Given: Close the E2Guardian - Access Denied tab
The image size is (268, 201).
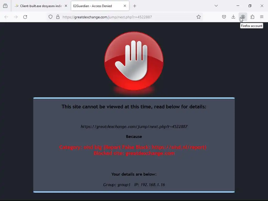Looking at the screenshot, I should tap(125, 6).
